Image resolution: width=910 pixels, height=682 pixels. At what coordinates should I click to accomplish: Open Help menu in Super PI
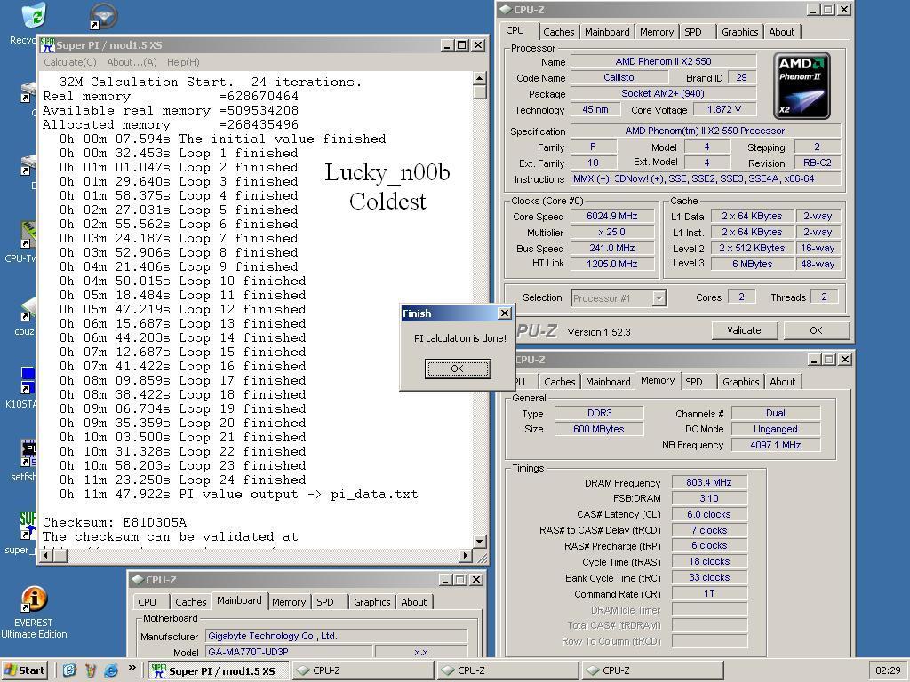coord(183,62)
